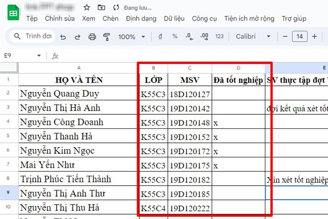
Task: Click the font size field 14
Action: coord(300,36)
